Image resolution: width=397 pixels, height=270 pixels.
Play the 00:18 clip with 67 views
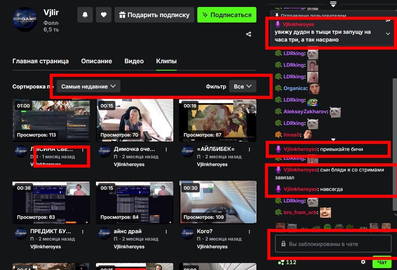[x=218, y=120]
